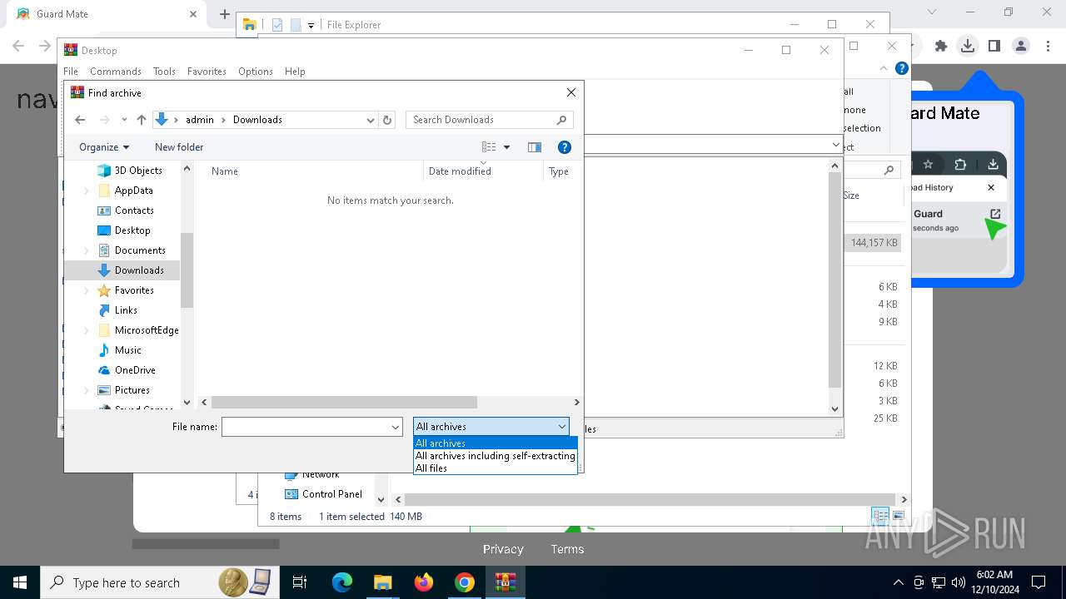Expand the MicrosoftEdge tree node
This screenshot has height=599, width=1066.
[x=87, y=330]
